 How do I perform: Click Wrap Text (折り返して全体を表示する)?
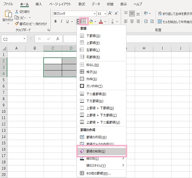[x=175, y=14]
